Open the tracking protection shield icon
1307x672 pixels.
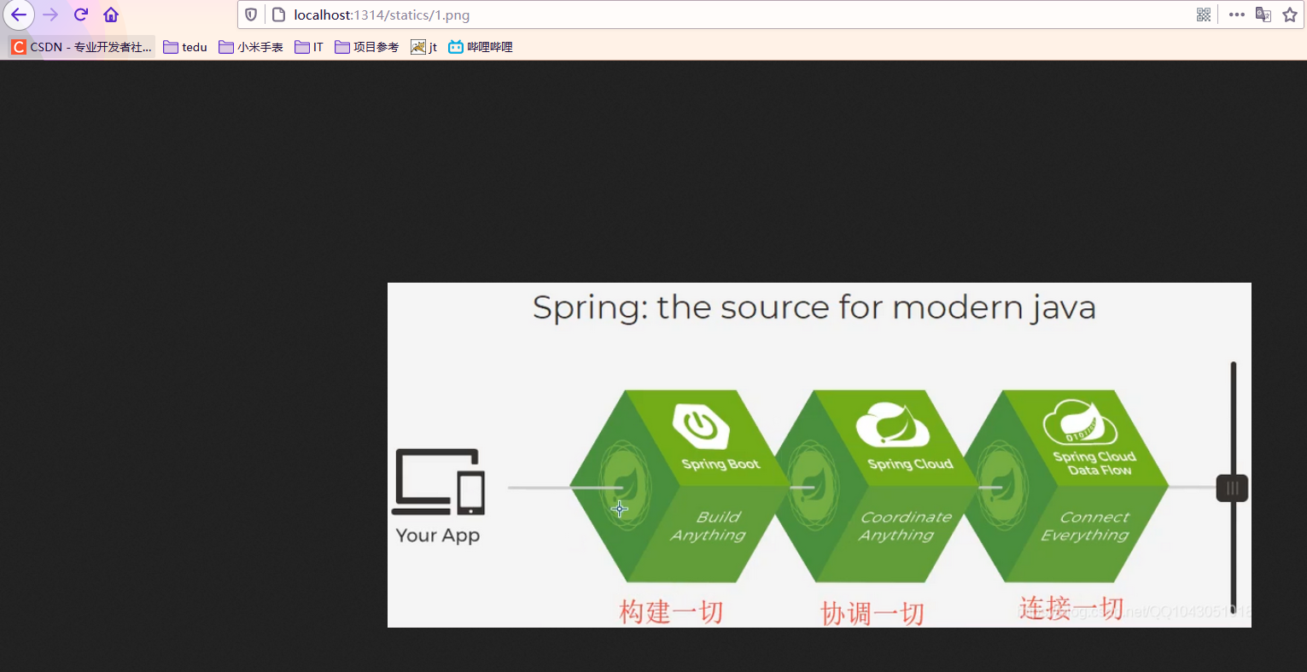pos(251,15)
